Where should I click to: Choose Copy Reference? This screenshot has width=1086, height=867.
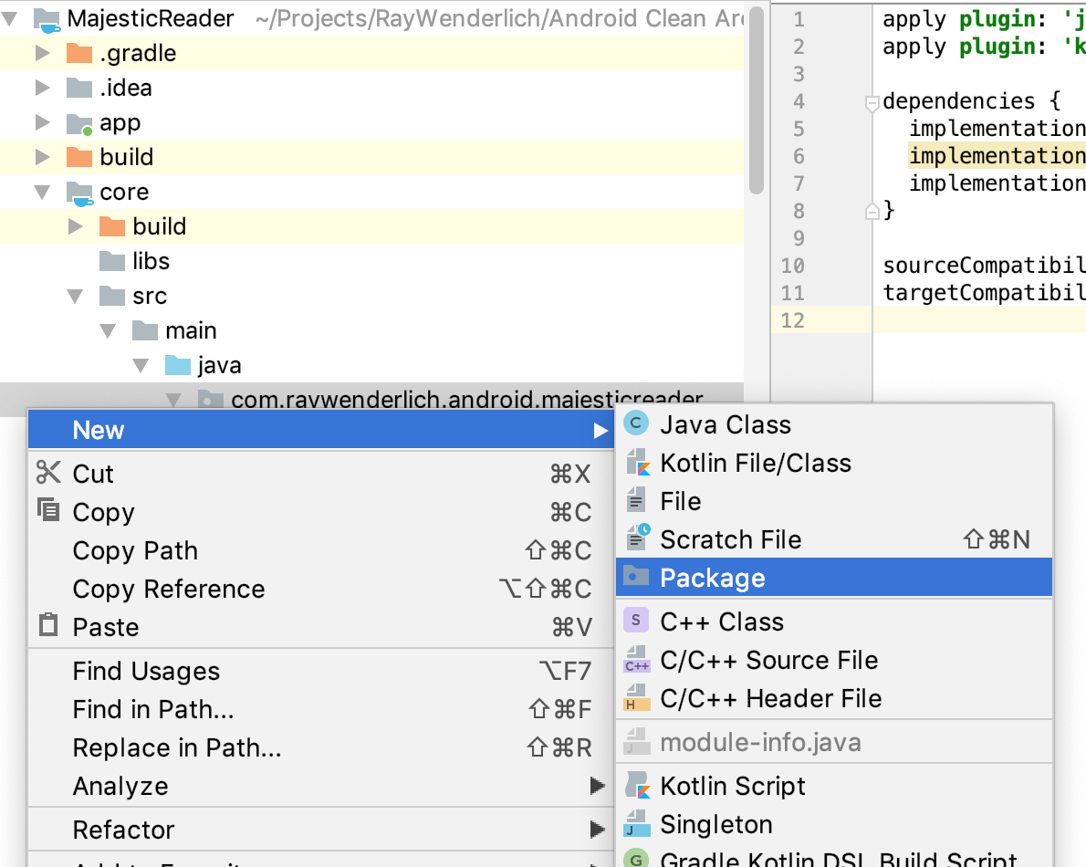(x=320, y=589)
